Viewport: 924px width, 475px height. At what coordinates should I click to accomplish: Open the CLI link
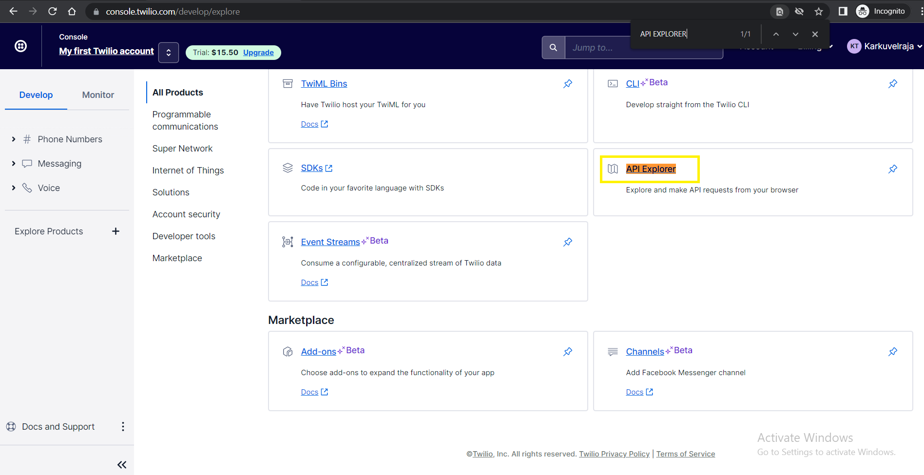(x=633, y=84)
